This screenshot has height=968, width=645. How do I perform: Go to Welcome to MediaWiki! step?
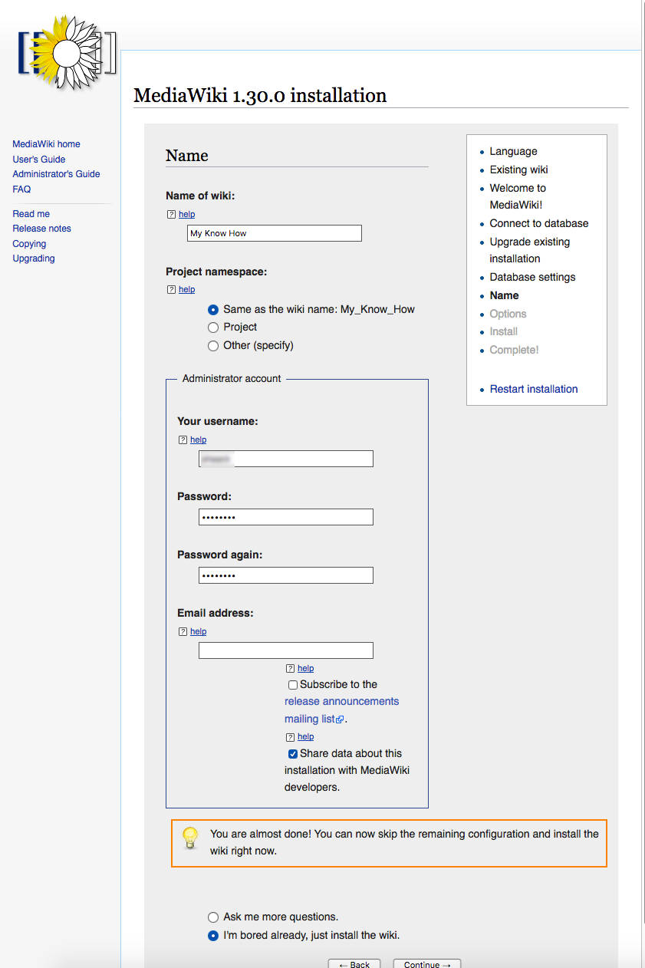(x=518, y=197)
